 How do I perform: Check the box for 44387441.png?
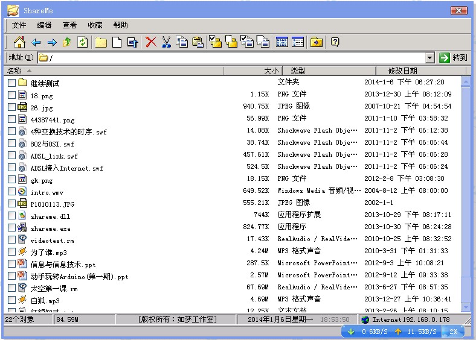coord(11,119)
